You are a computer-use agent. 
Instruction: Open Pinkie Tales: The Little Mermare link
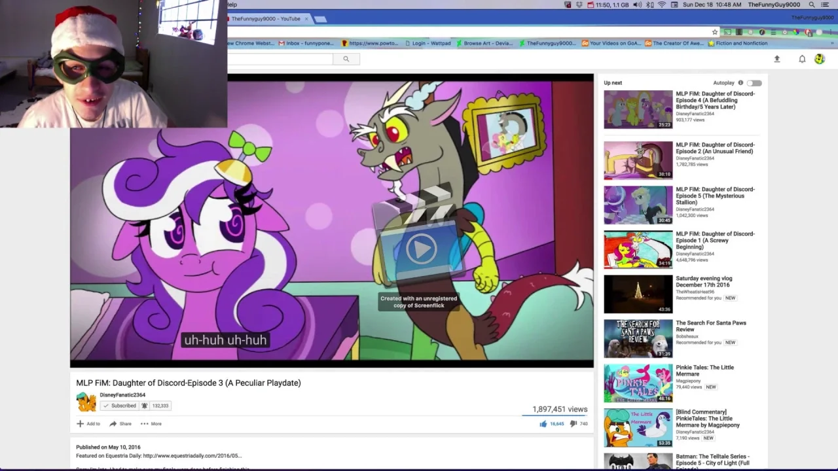704,371
